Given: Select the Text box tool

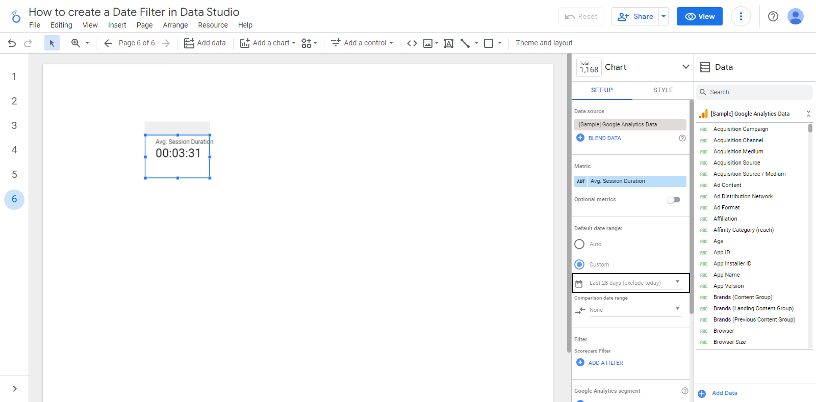Looking at the screenshot, I should 449,43.
